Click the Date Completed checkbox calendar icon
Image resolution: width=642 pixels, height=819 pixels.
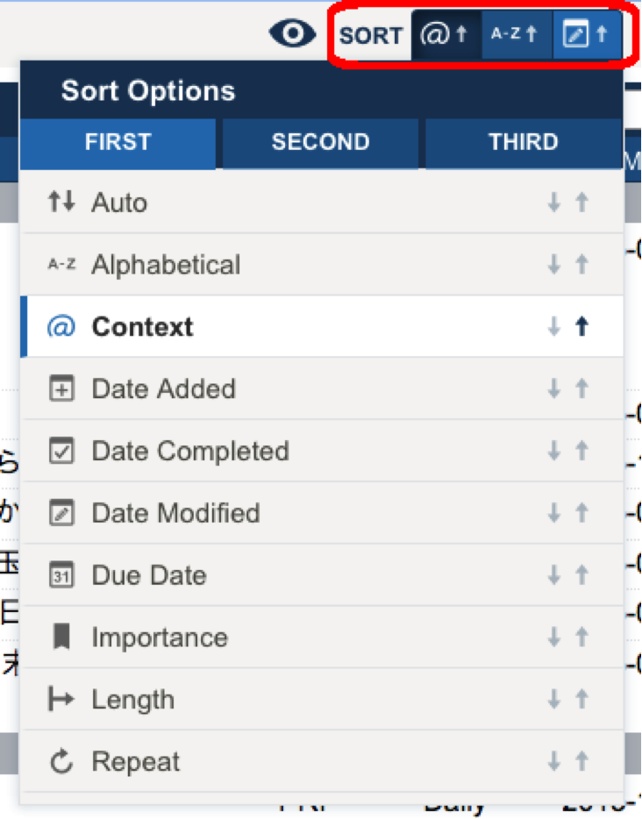(x=61, y=452)
